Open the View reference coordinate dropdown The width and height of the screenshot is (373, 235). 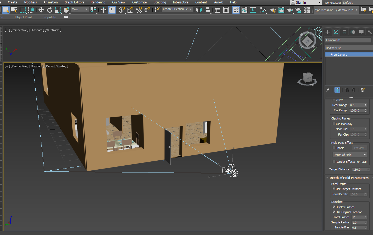click(x=80, y=9)
